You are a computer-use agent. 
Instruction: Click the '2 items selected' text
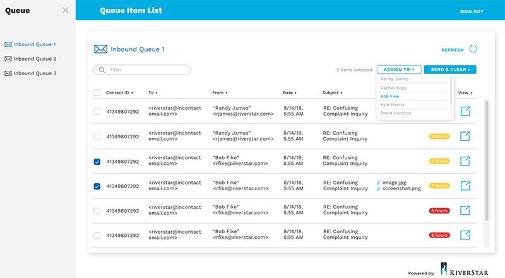coord(354,69)
